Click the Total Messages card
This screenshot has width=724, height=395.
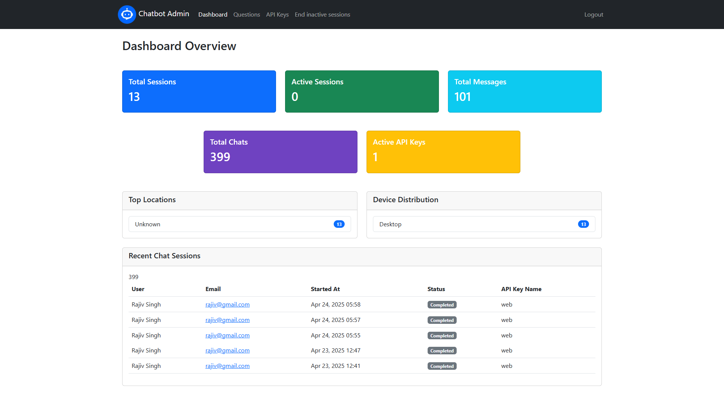click(525, 92)
